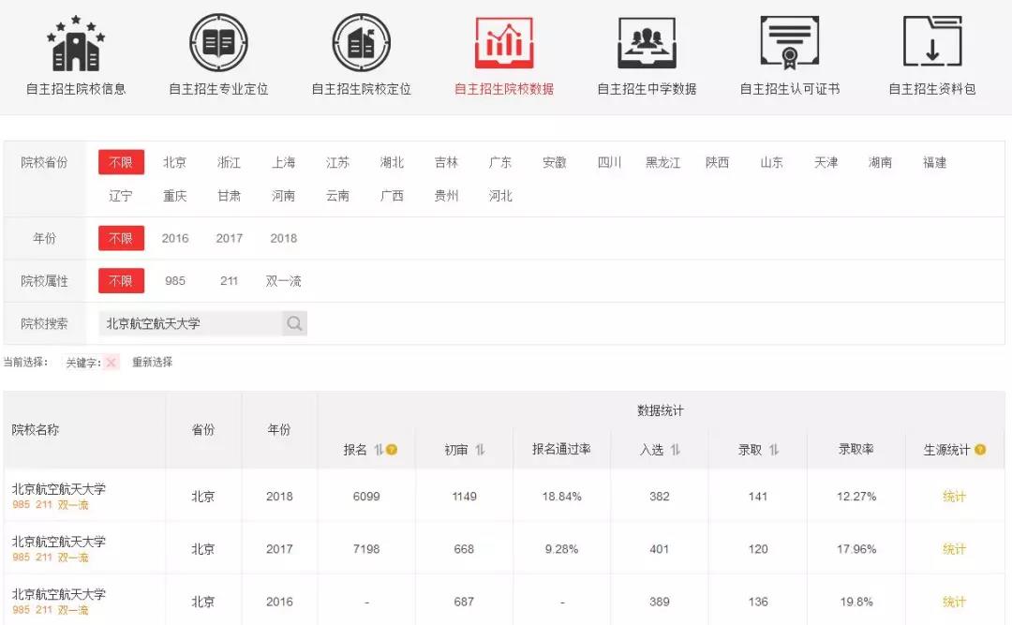Click the search magnifier icon
The image size is (1012, 625).
pyautogui.click(x=295, y=324)
